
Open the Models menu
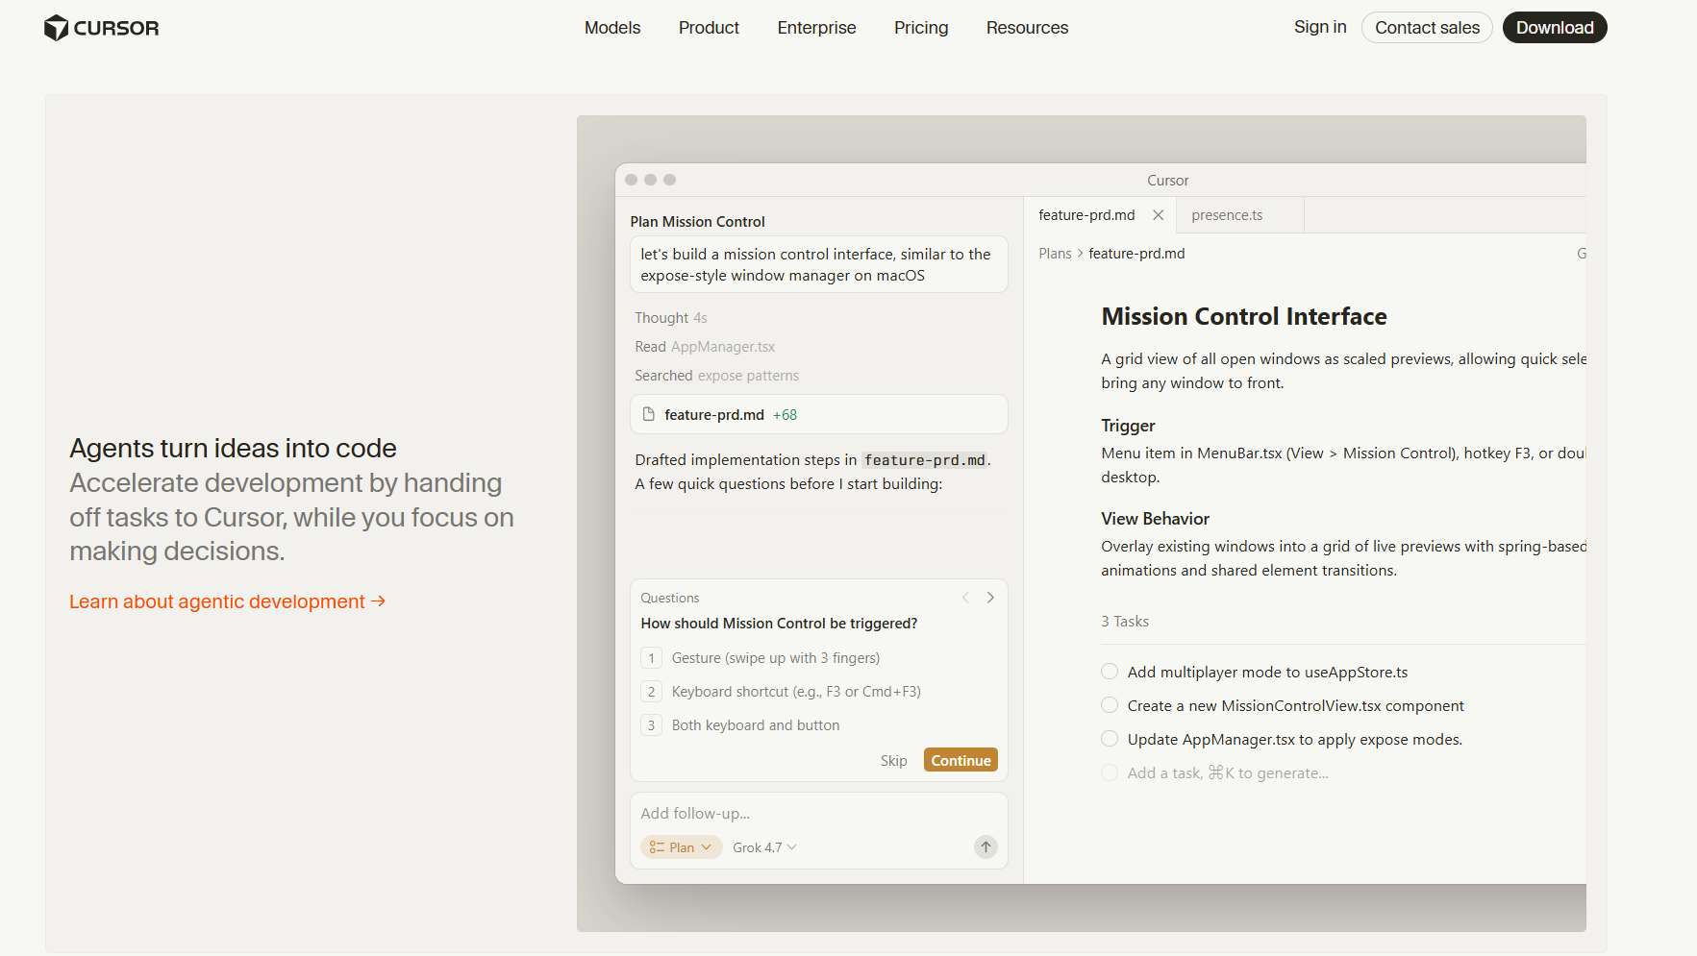point(612,28)
